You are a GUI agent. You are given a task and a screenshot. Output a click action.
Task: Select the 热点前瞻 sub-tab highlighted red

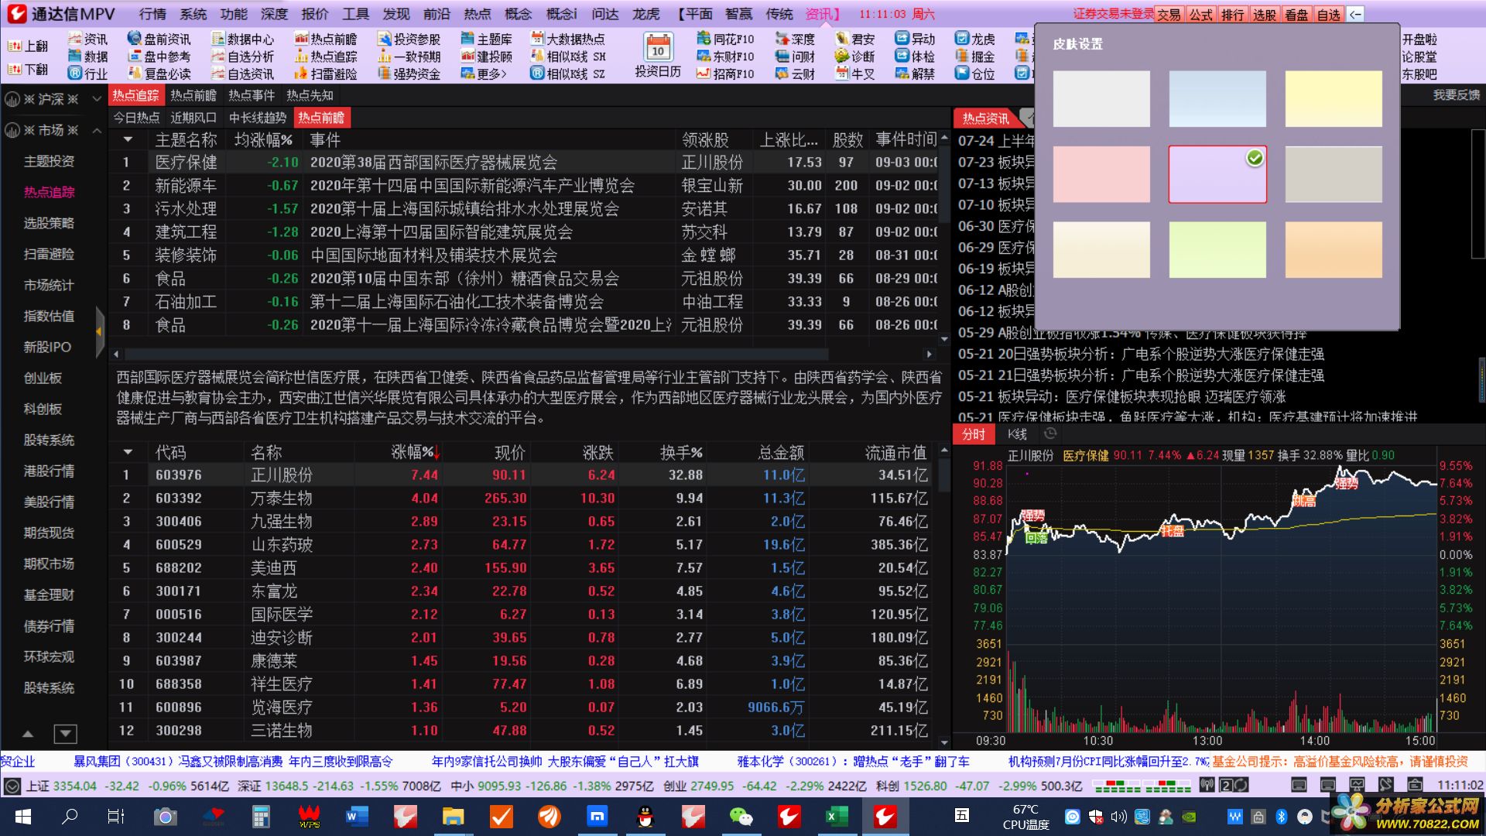(x=321, y=118)
